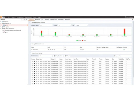Switch to the Dependents tab
Image resolution: width=134 pixels, height=101 pixels.
pos(61,19)
